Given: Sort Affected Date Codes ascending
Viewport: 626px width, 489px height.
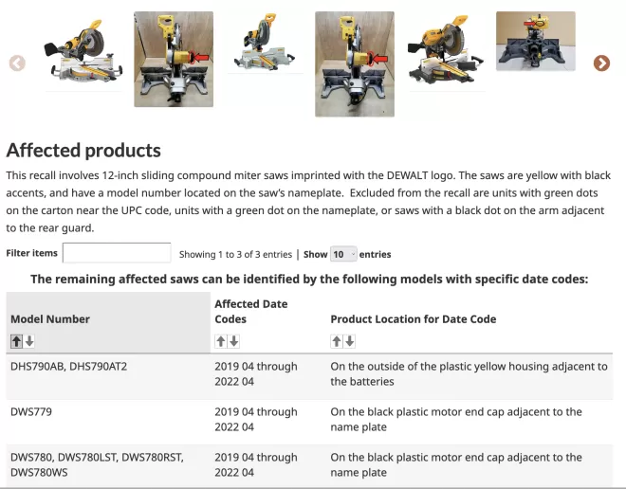Looking at the screenshot, I should tap(221, 341).
